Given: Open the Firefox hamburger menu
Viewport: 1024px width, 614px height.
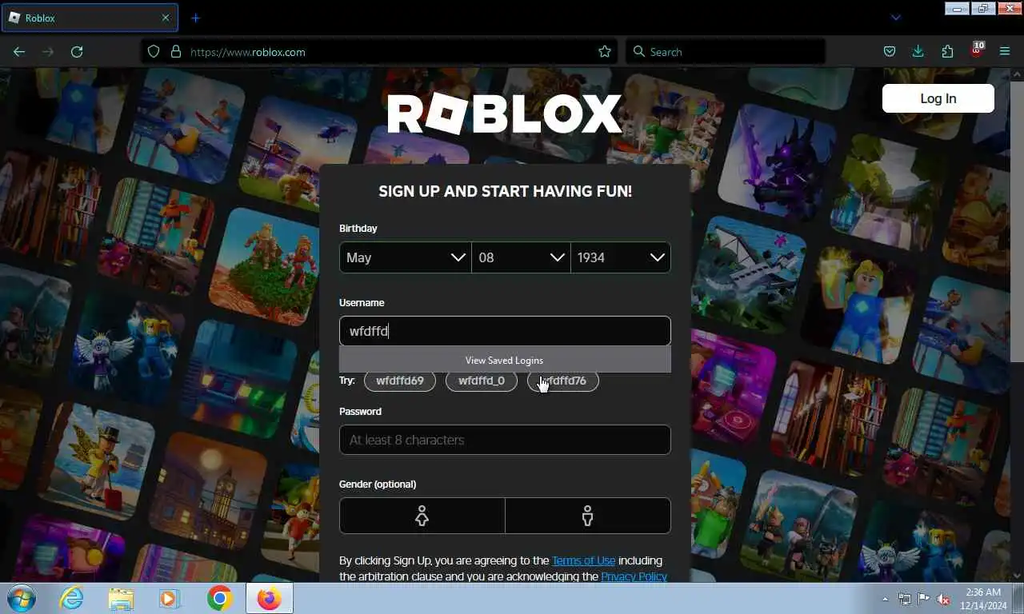Looking at the screenshot, I should pyautogui.click(x=1005, y=51).
